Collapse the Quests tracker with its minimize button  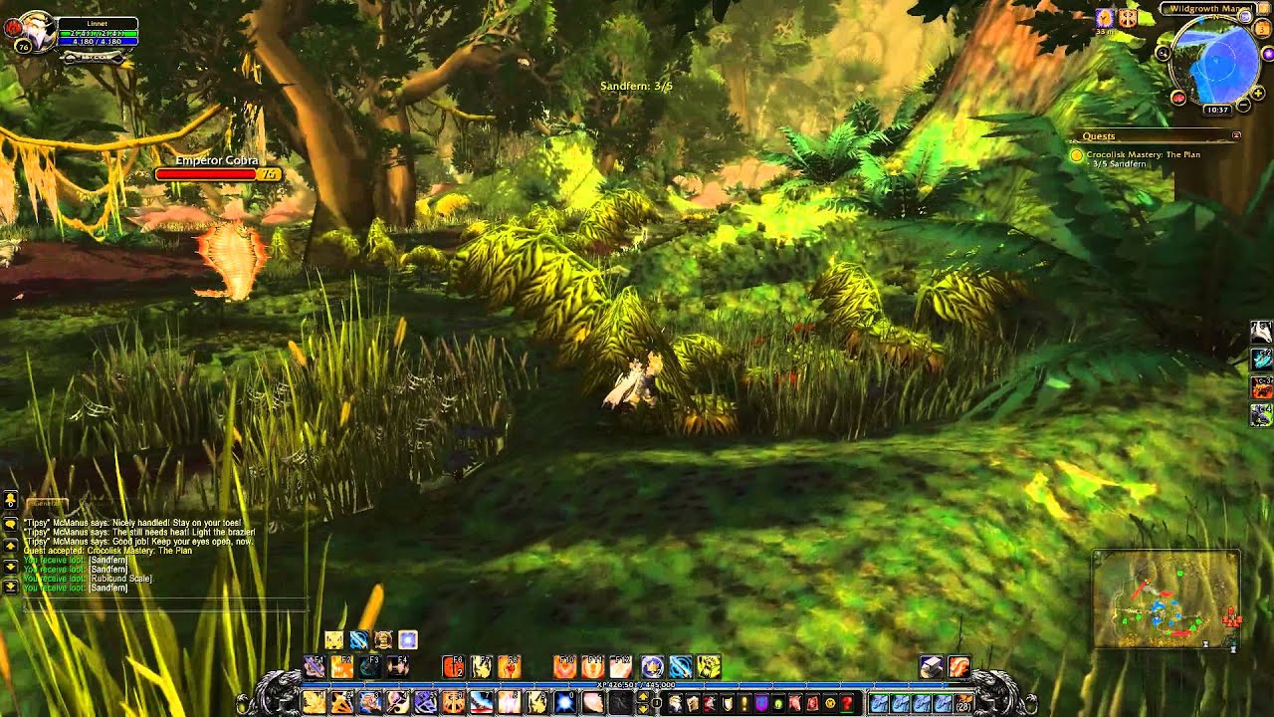1236,135
